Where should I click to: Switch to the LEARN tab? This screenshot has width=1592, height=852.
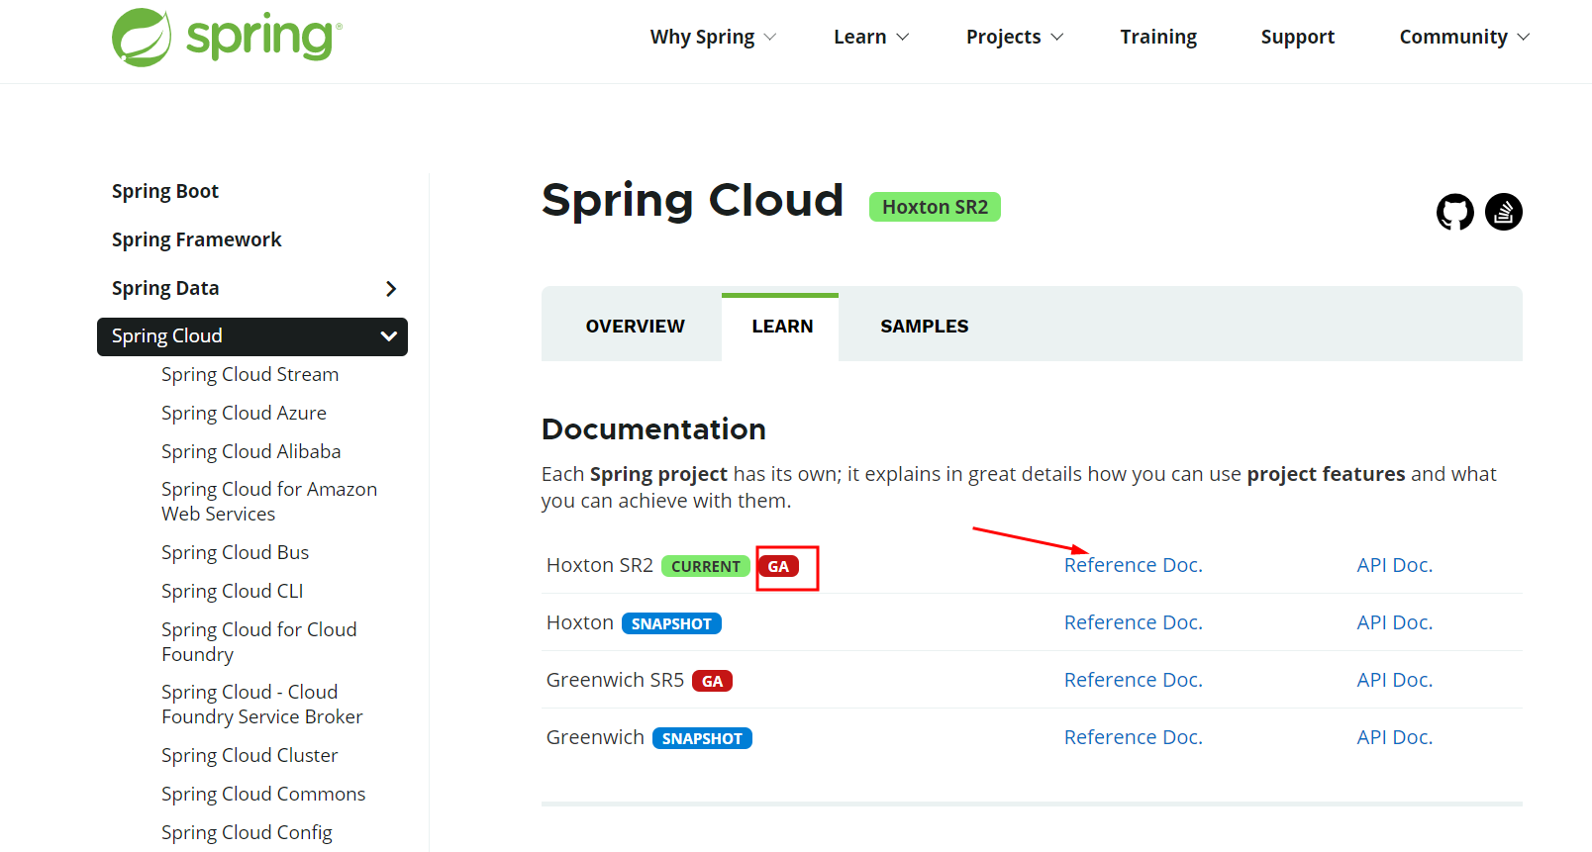[x=781, y=327]
